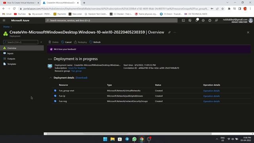
Task: Click the horizontal scrollbar at the bottom
Action: 129,134
